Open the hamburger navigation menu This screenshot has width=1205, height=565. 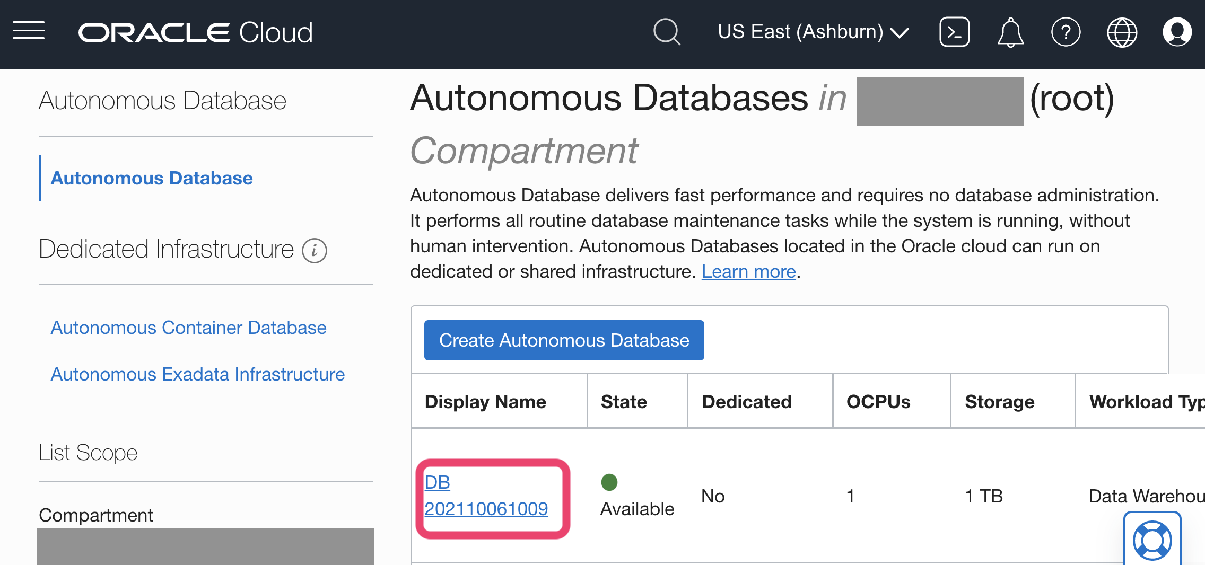coord(29,31)
